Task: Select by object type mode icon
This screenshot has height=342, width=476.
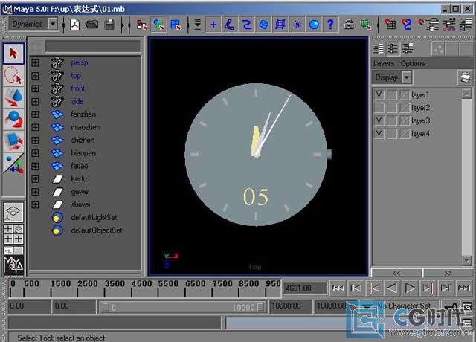Action: click(158, 25)
